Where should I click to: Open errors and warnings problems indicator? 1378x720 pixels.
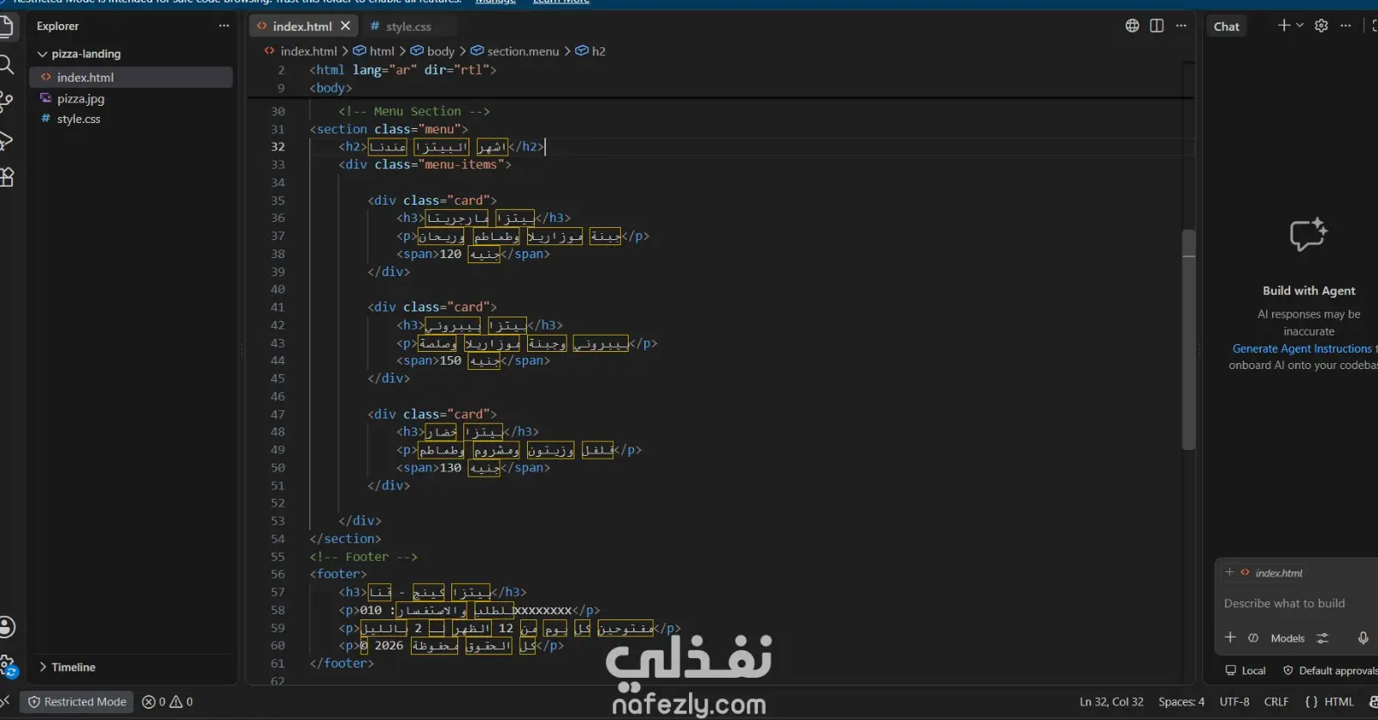167,702
